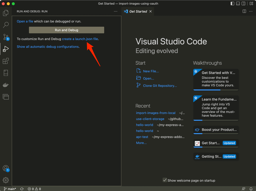Click More... under Recent
256x191 pixels.
[x=141, y=143]
